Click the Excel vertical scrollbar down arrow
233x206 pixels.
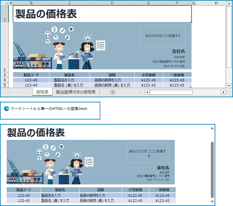229,86
